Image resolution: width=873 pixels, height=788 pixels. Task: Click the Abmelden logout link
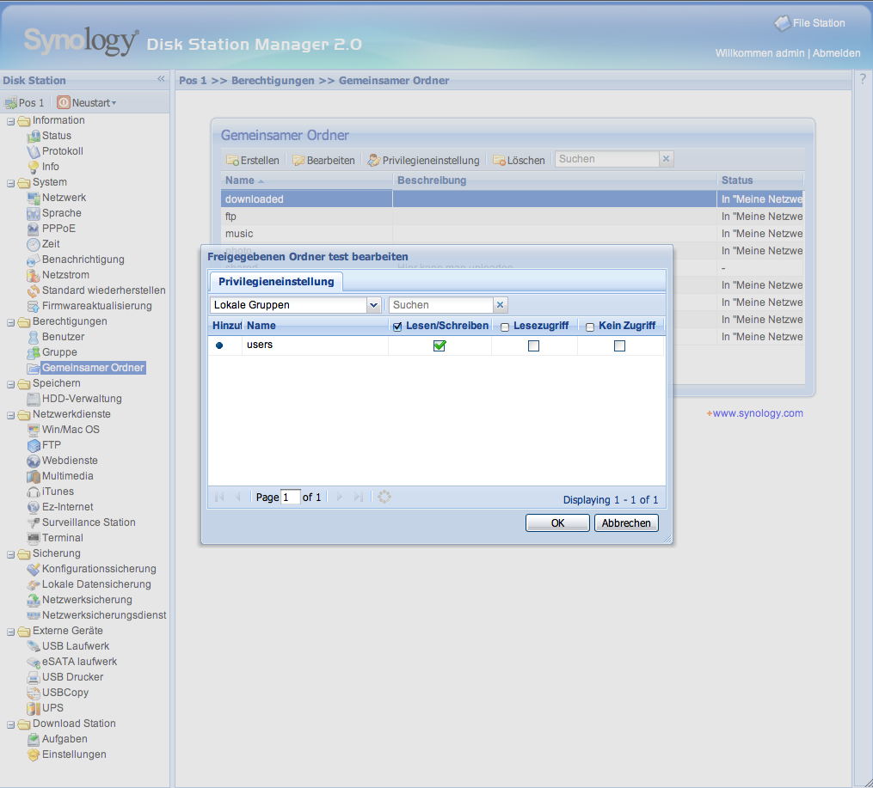(836, 53)
